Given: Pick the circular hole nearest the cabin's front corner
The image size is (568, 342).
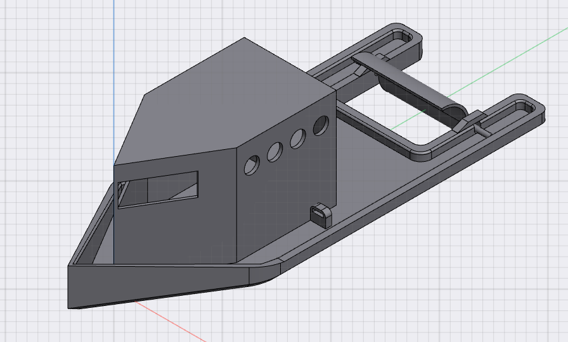Looking at the screenshot, I should coord(252,166).
